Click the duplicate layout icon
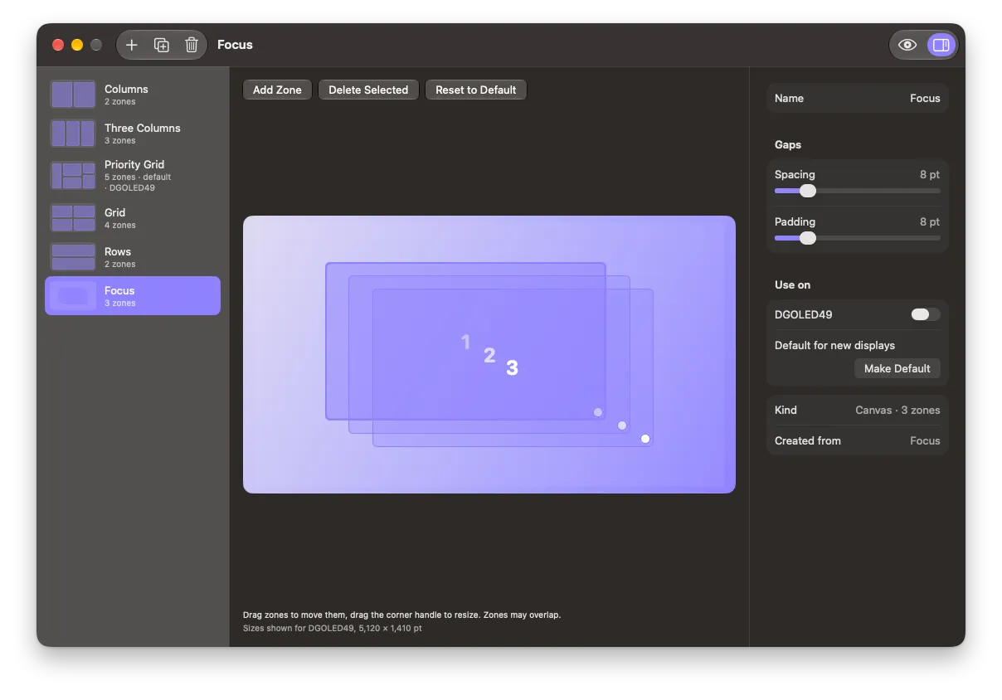 (x=162, y=45)
